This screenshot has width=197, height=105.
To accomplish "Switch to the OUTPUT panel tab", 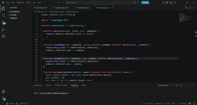I will [x=48, y=85].
